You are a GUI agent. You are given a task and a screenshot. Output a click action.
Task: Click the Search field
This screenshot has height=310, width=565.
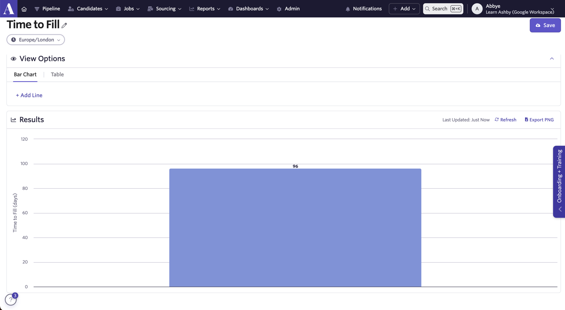[x=443, y=9]
